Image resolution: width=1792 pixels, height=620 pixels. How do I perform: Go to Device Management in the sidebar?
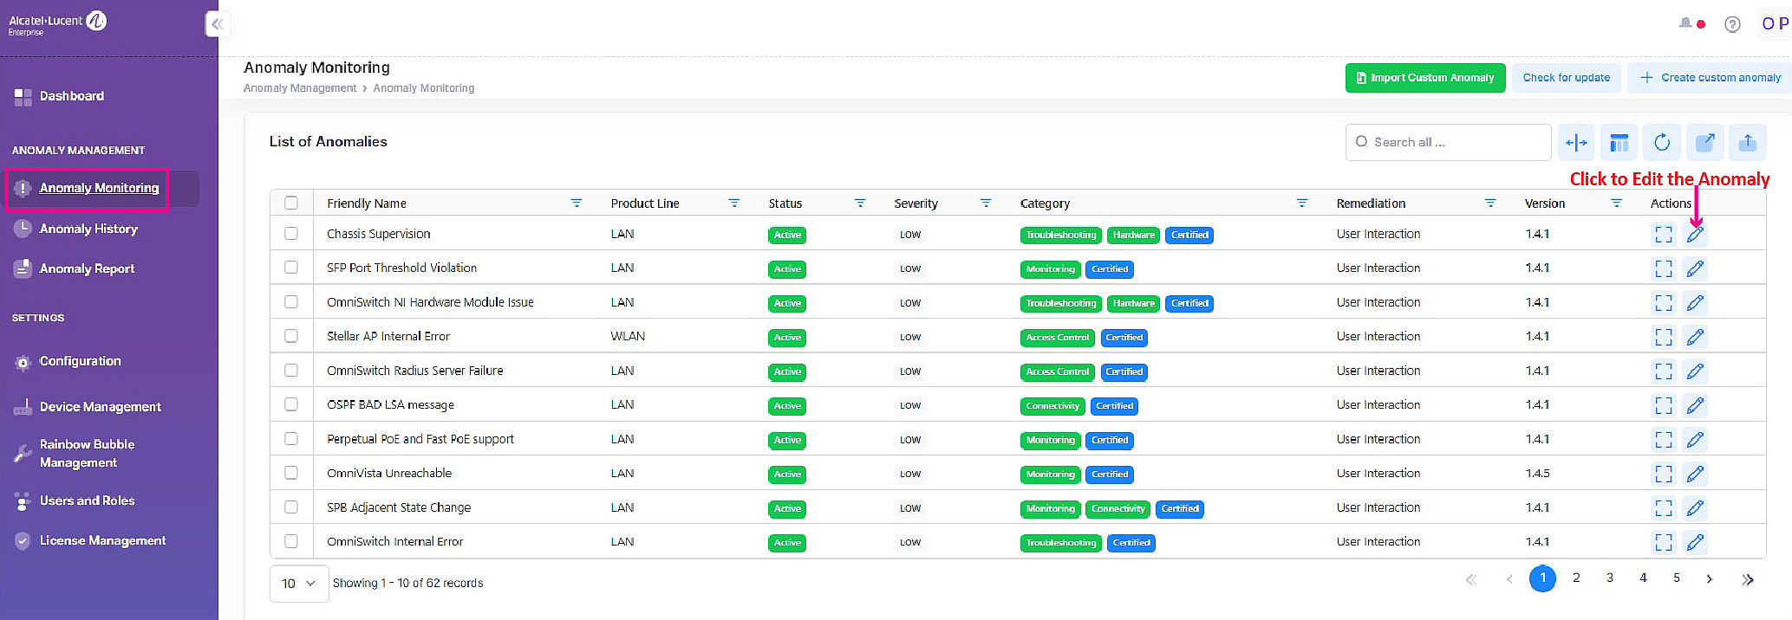pyautogui.click(x=100, y=407)
